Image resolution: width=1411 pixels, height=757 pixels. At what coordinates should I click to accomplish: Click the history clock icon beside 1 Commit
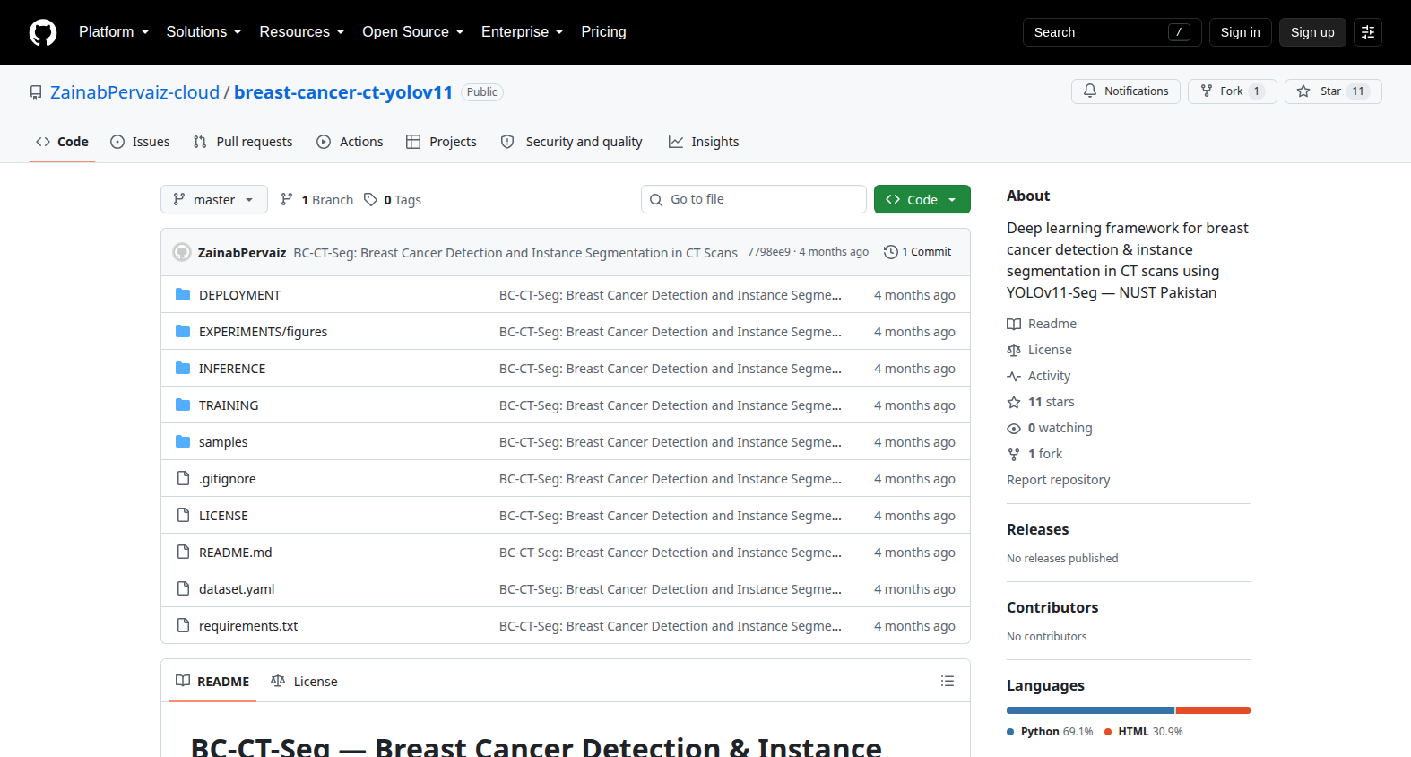tap(890, 252)
